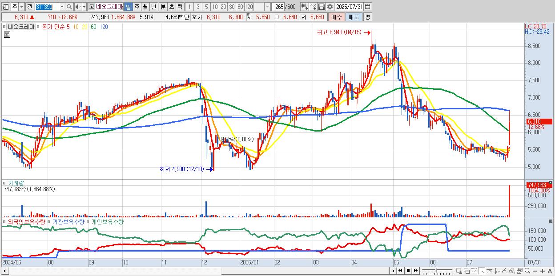Select weekly period button '주' in period group
555x276 pixels.
click(x=137, y=7)
